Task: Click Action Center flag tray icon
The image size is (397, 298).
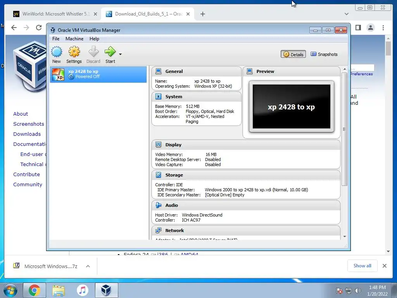Action: pos(339,291)
